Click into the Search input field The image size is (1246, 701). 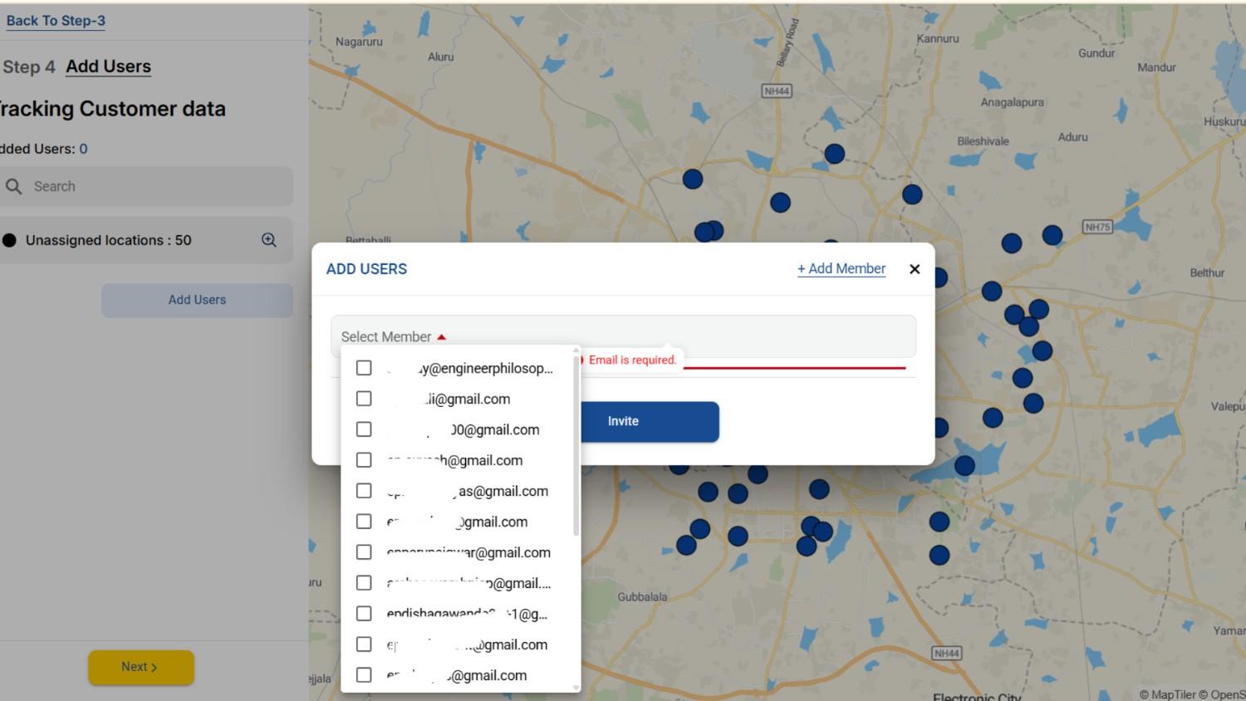[158, 187]
